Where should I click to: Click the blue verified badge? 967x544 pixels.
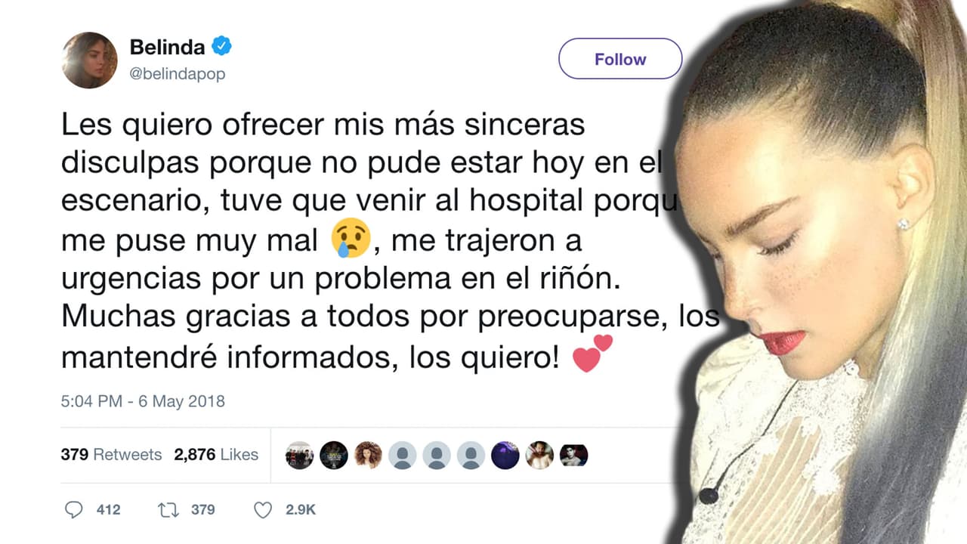(221, 47)
